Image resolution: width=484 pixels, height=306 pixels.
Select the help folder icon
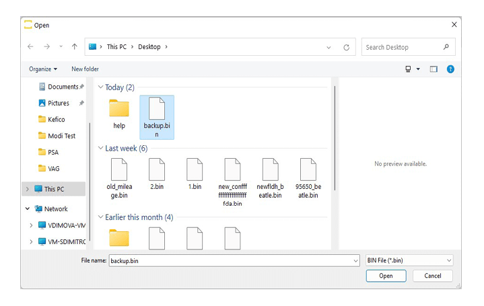coord(119,109)
